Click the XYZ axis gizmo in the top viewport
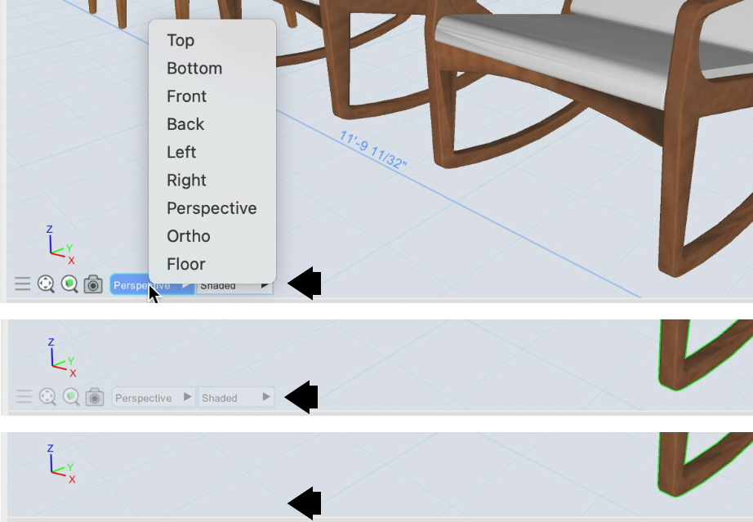This screenshot has width=753, height=522. (59, 246)
